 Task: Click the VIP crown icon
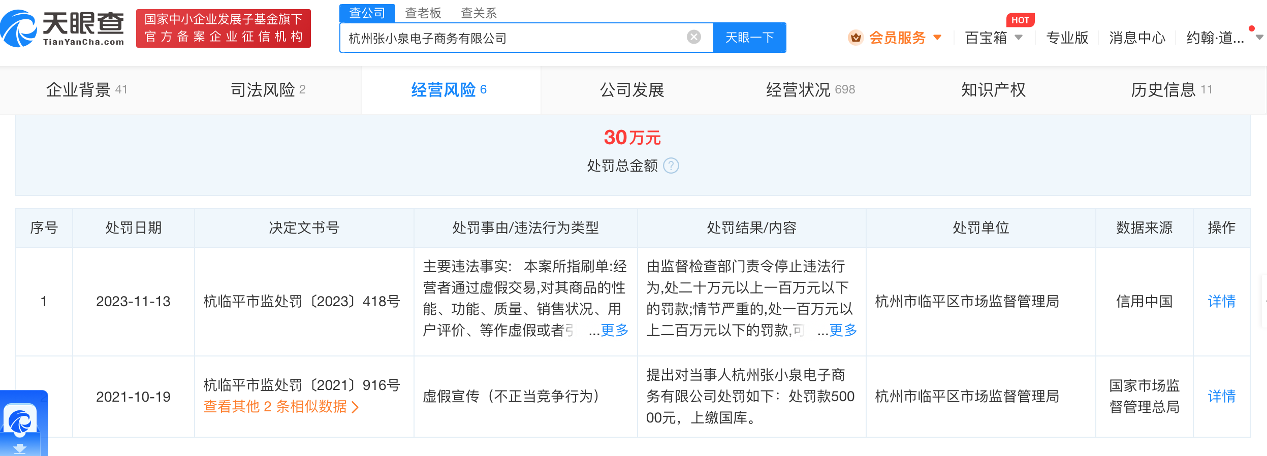click(x=856, y=38)
